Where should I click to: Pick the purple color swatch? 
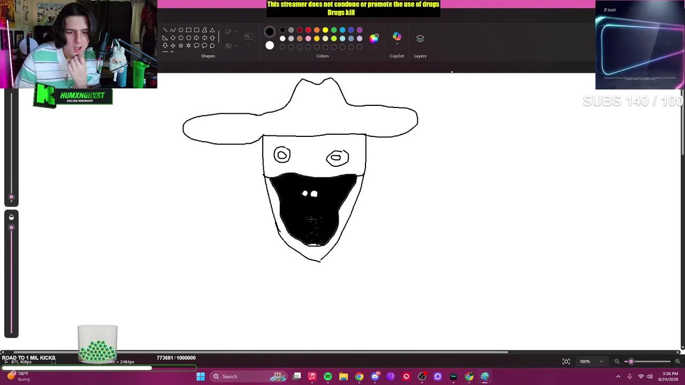tap(360, 30)
